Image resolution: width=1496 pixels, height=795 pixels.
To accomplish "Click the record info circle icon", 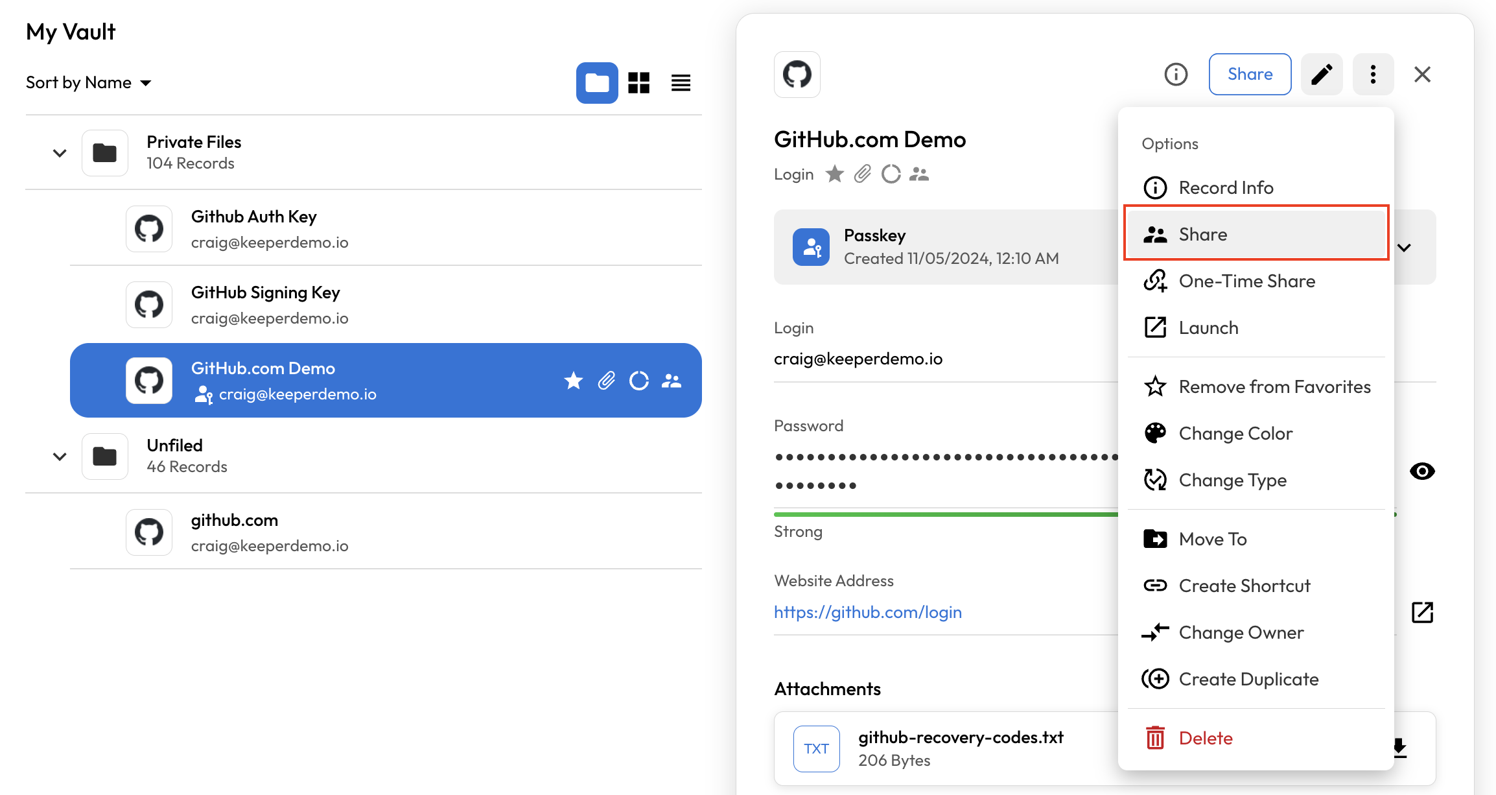I will pos(1176,75).
